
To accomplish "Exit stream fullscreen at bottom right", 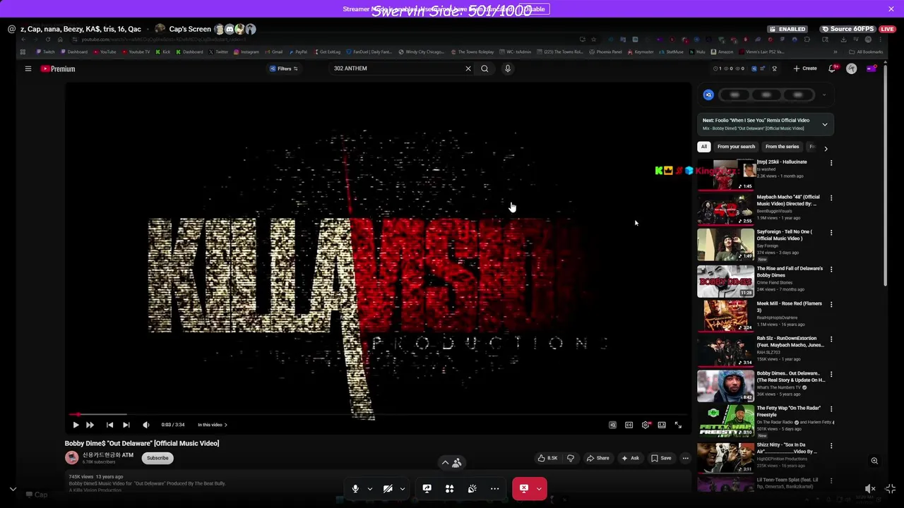I will (x=891, y=488).
